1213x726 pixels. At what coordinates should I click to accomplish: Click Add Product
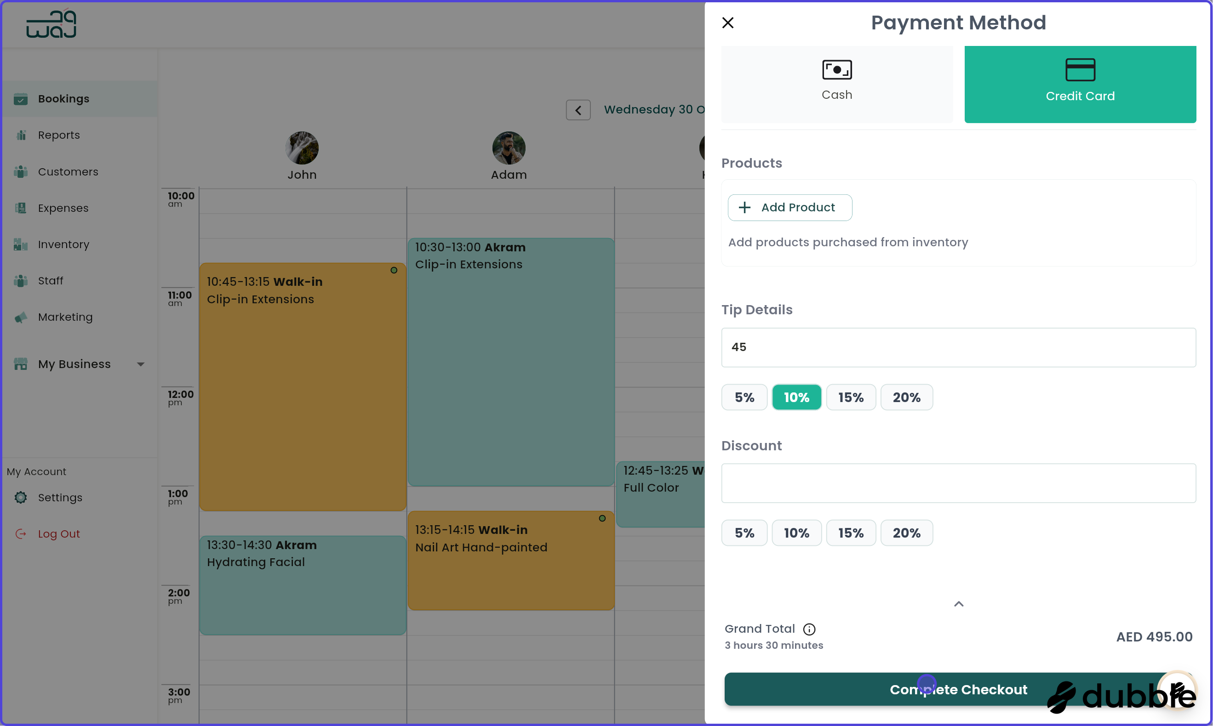coord(790,207)
